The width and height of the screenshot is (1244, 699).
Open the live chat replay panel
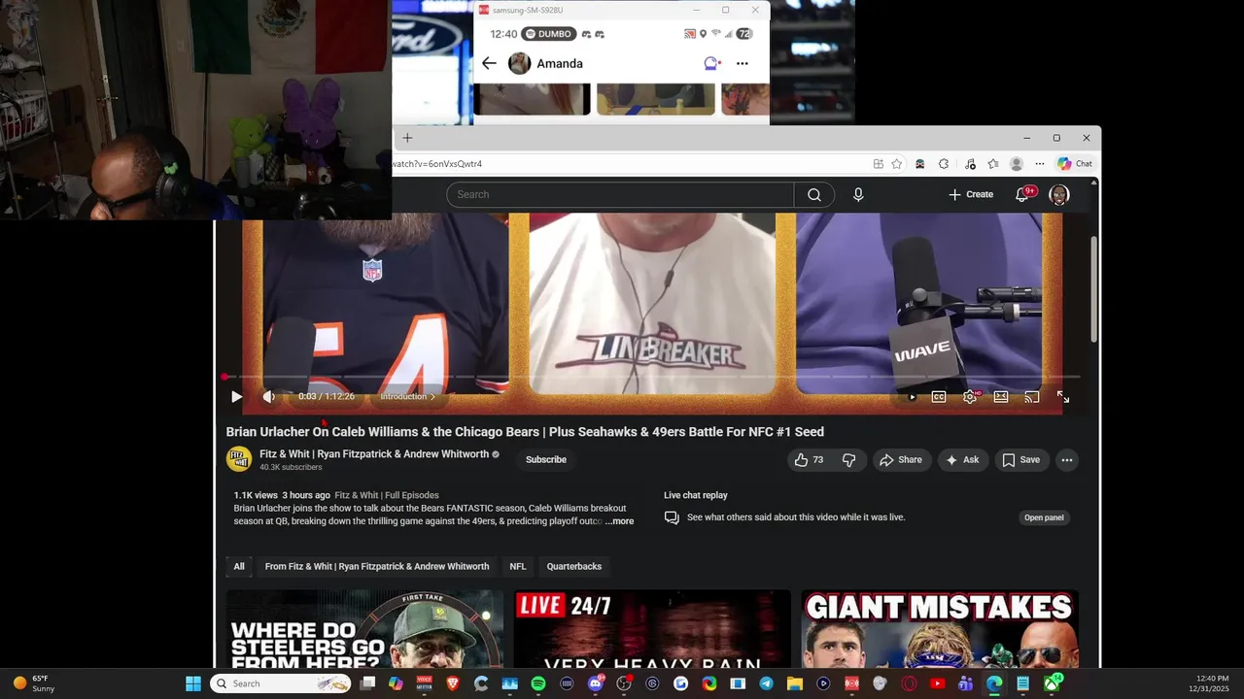point(1044,517)
